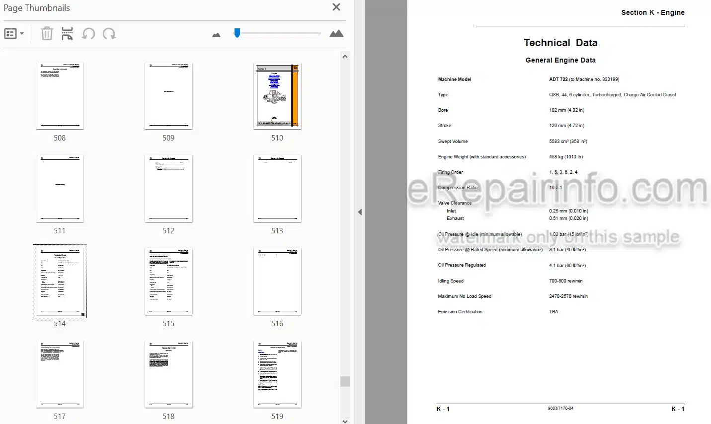Click 'Section K - Engine' header text
The height and width of the screenshot is (424, 711).
tap(653, 12)
